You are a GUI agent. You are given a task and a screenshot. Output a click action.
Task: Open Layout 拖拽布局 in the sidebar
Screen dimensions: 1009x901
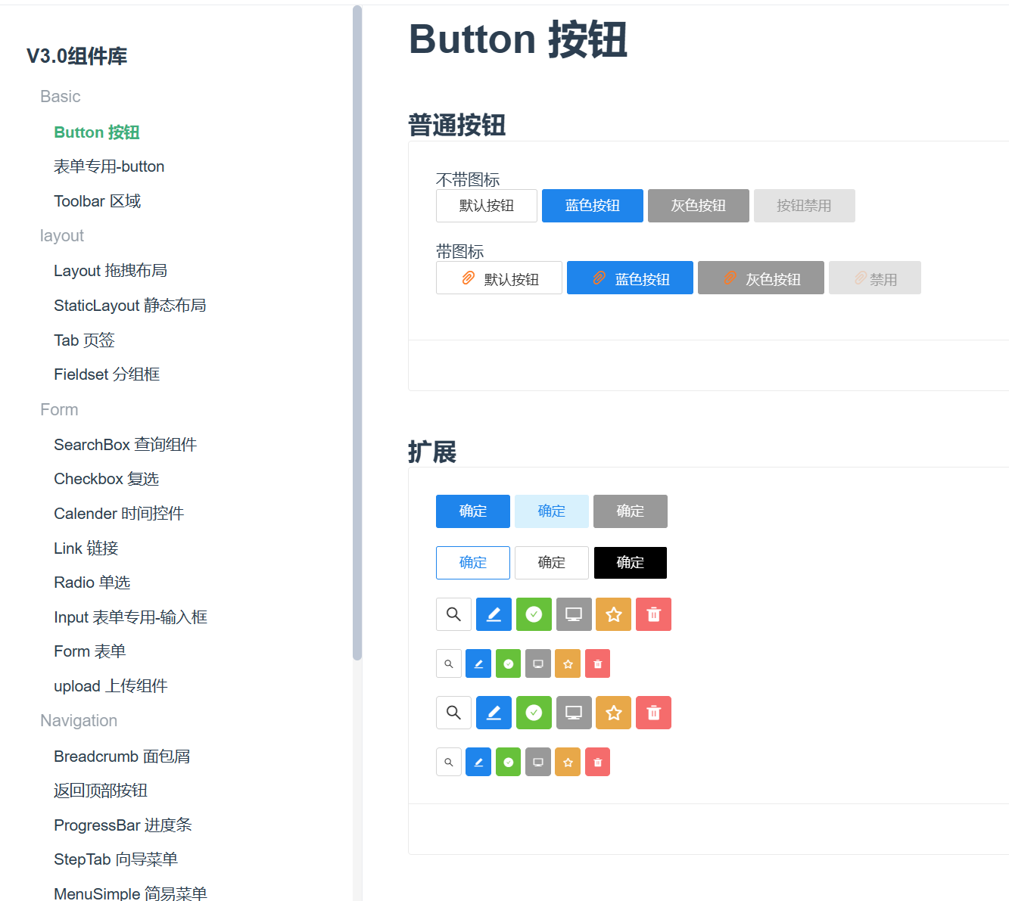click(111, 271)
